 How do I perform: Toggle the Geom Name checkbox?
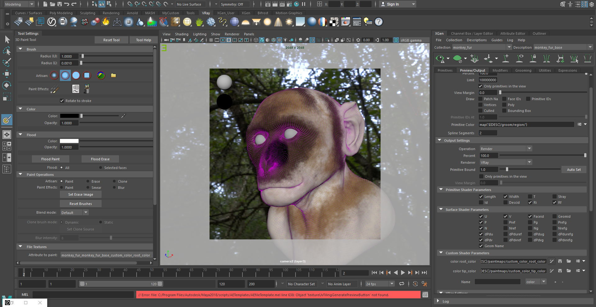point(481,246)
